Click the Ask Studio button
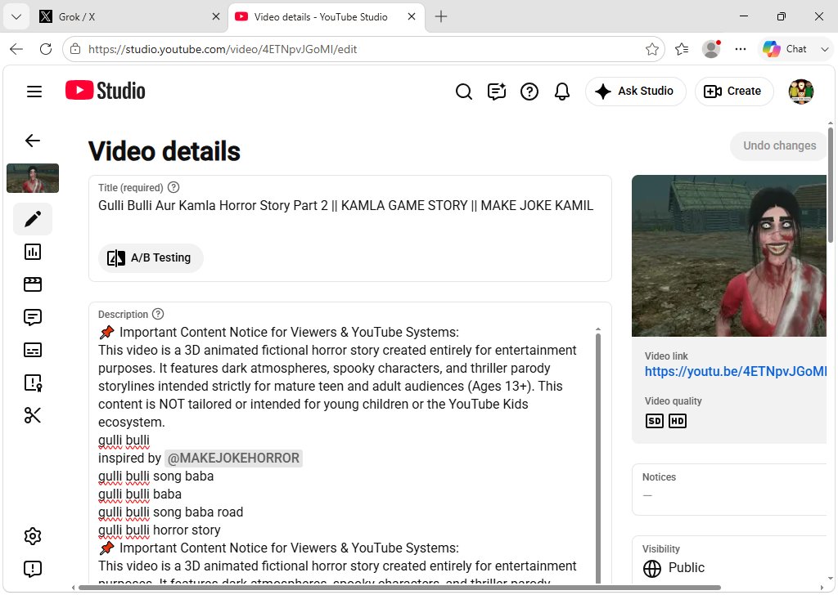 (635, 92)
